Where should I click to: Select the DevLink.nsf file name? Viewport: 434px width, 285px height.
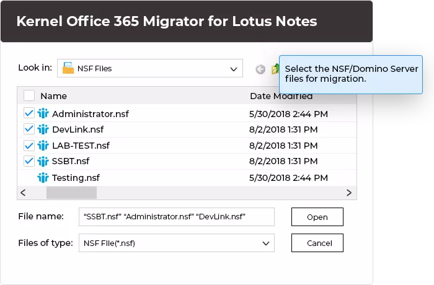tap(77, 129)
